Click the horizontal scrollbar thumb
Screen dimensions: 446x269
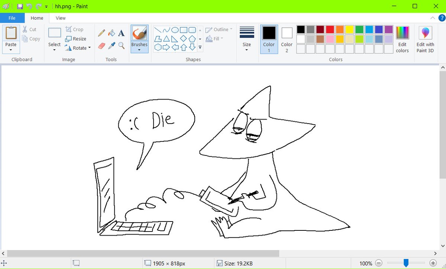143,253
